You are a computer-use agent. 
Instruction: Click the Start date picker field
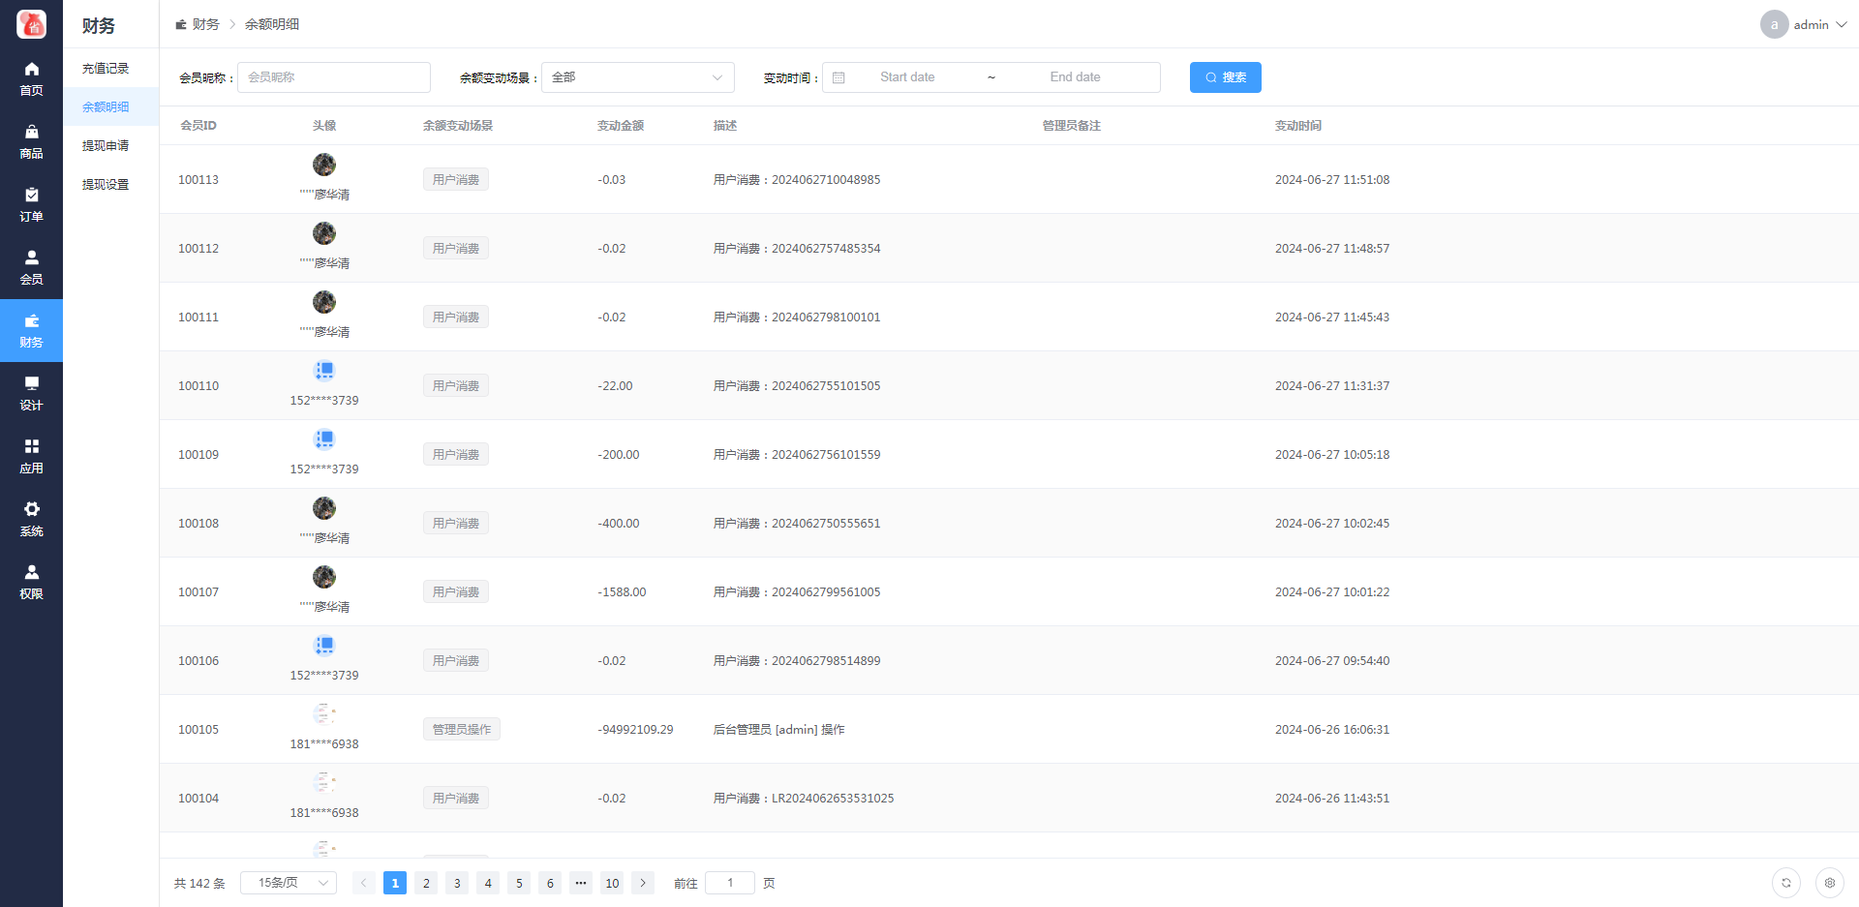907,77
